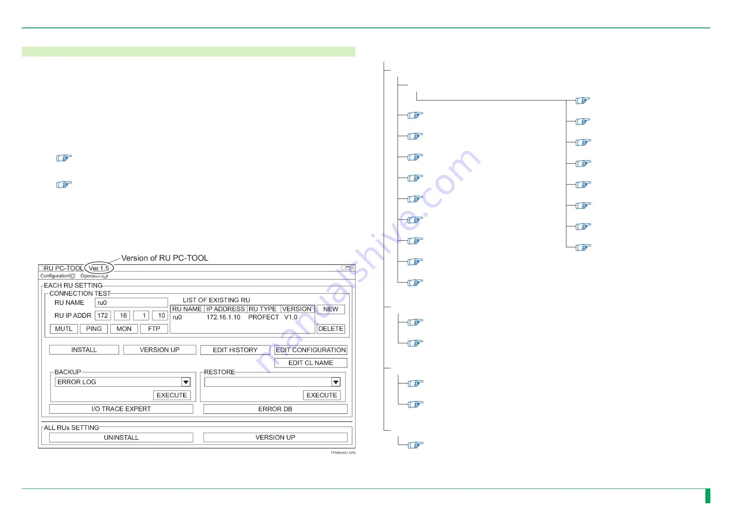Click the PROFECT RU type cell

264,317
